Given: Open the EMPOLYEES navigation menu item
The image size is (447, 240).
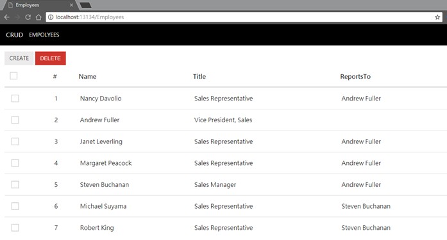Looking at the screenshot, I should pos(44,35).
